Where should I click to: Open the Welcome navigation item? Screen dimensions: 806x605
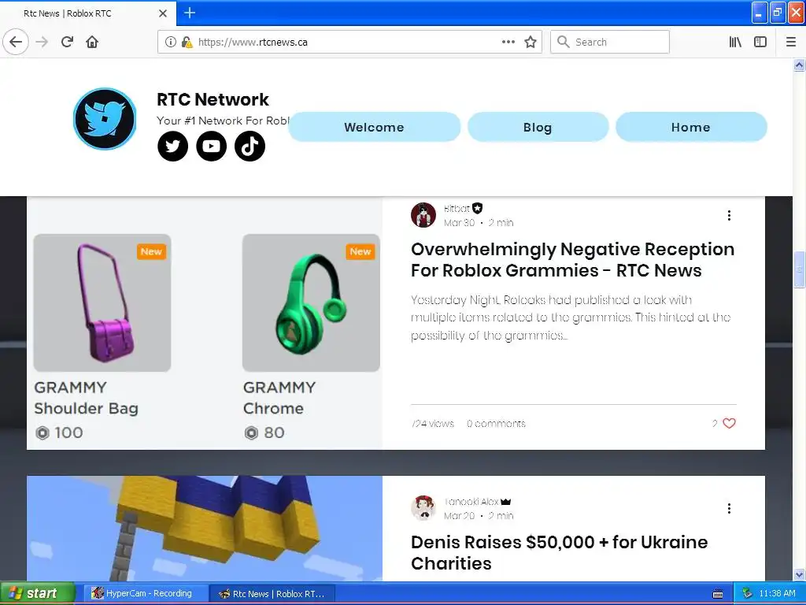(x=374, y=127)
